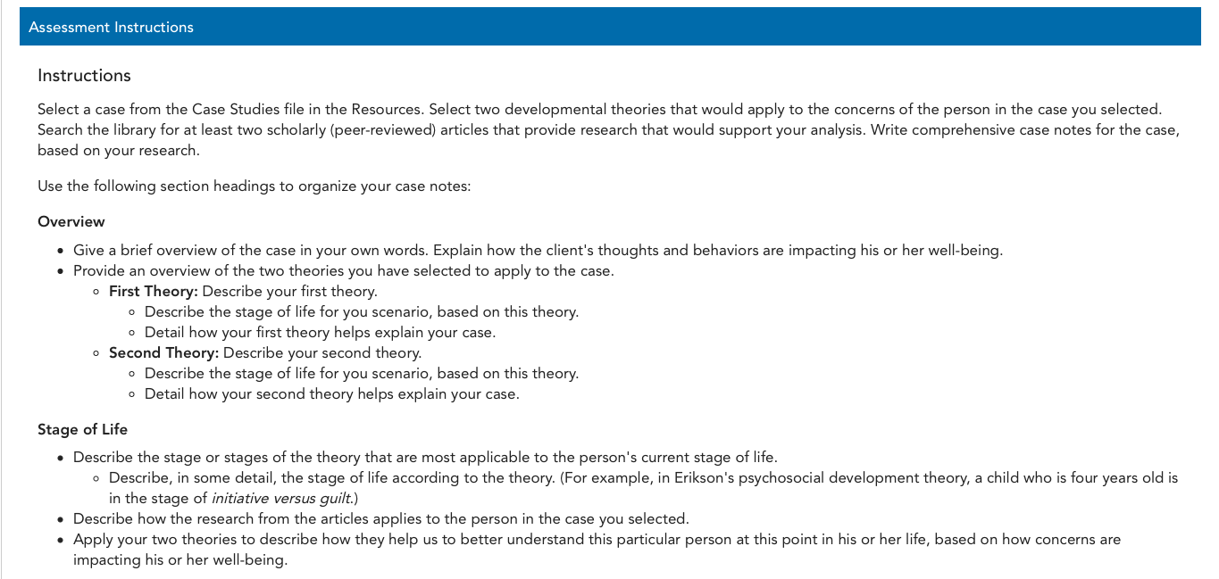Screen dimensions: 1219x579
Task: Click 'Describe the stage or stages' bullet
Action: click(425, 457)
